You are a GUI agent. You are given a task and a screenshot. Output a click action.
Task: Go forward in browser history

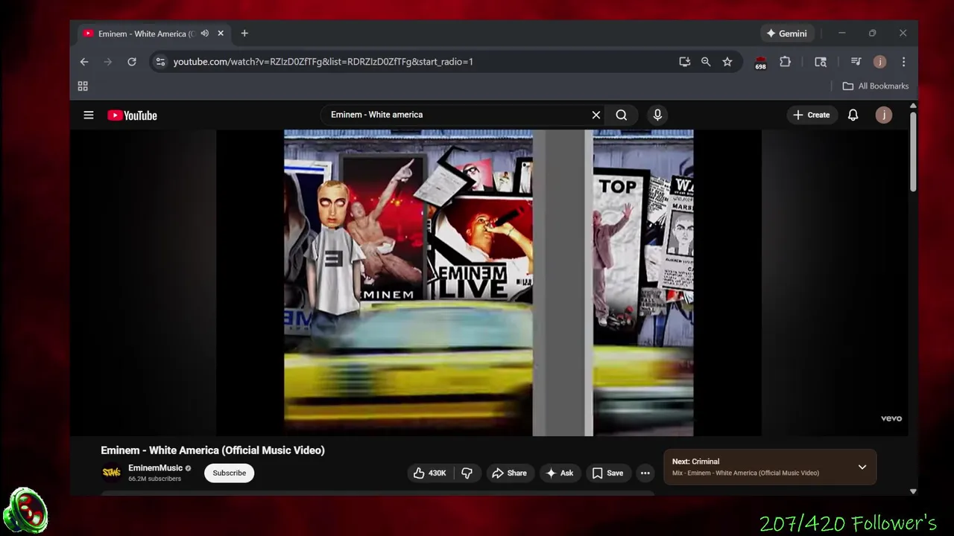(108, 62)
